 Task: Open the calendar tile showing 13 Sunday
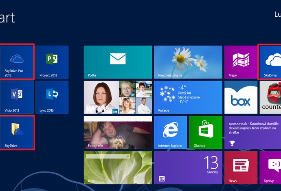(x=188, y=167)
